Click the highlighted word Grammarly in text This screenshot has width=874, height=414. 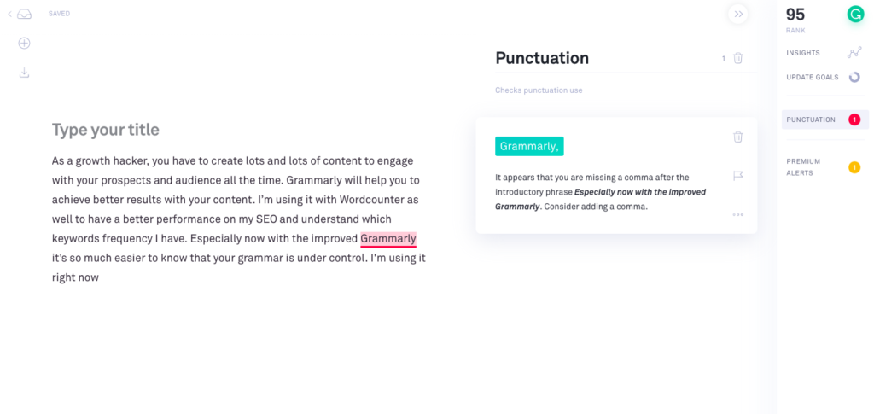click(x=388, y=239)
